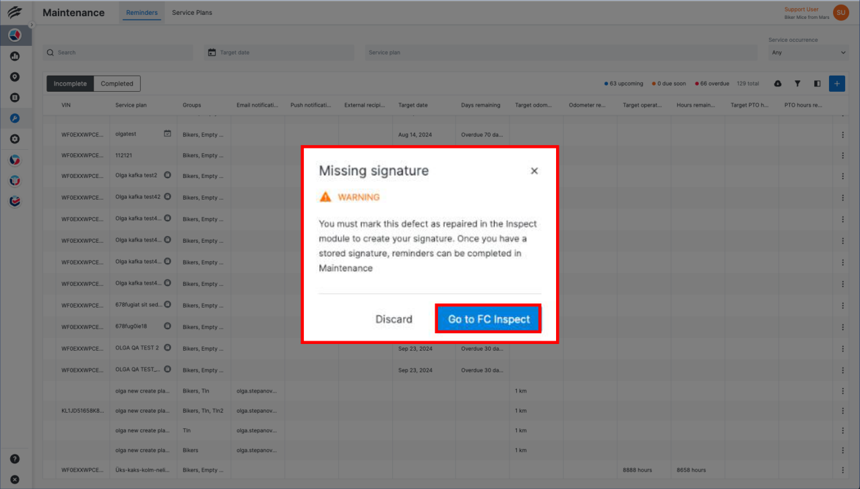The image size is (860, 489).
Task: Select the Reminders tab
Action: [x=142, y=12]
